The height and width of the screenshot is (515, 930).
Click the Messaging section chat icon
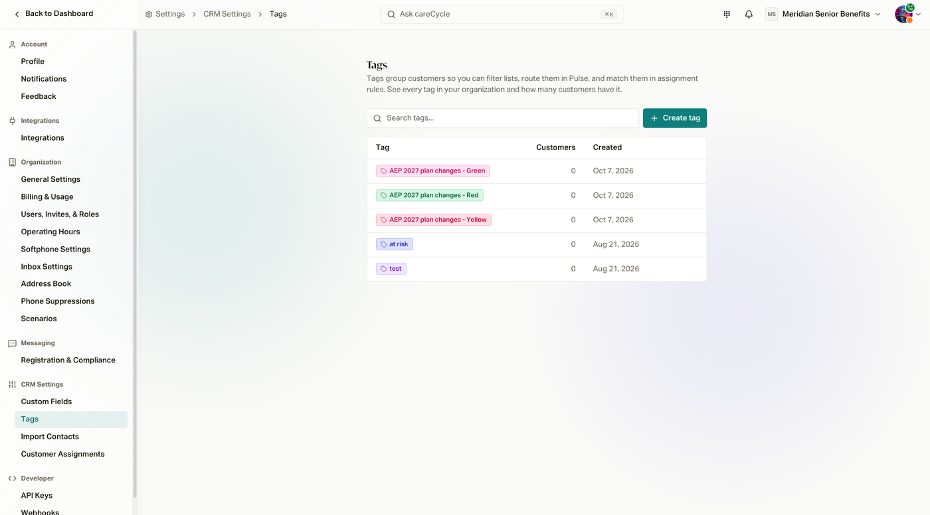click(12, 343)
